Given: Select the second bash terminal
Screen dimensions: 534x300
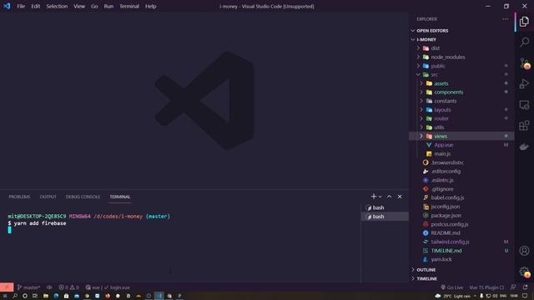Looking at the screenshot, I should 385,217.
